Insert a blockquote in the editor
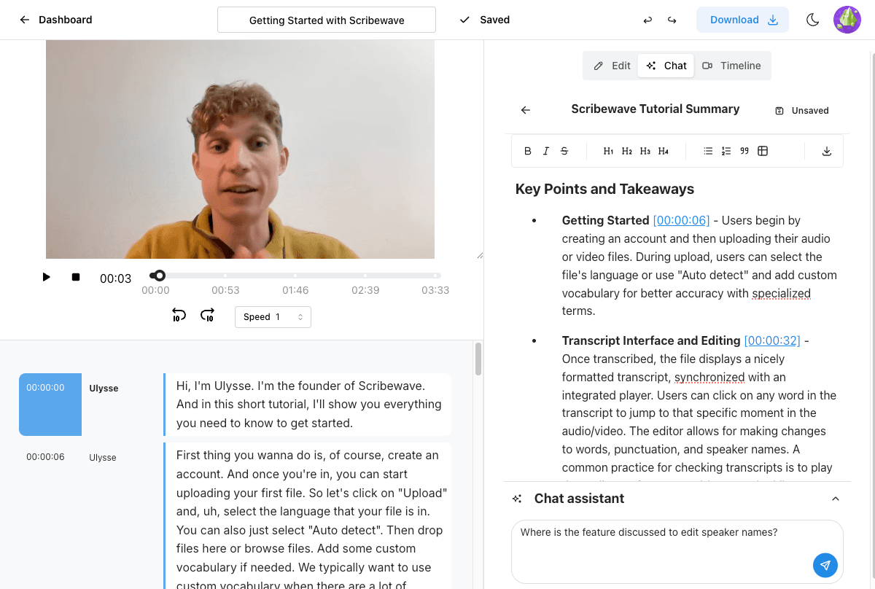This screenshot has width=875, height=589. pyautogui.click(x=744, y=151)
